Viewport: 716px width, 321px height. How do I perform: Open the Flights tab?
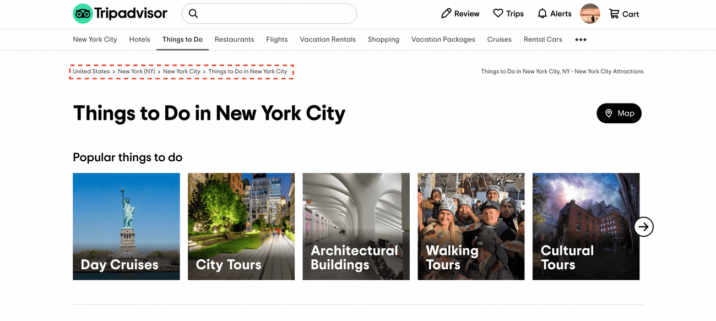pyautogui.click(x=277, y=40)
